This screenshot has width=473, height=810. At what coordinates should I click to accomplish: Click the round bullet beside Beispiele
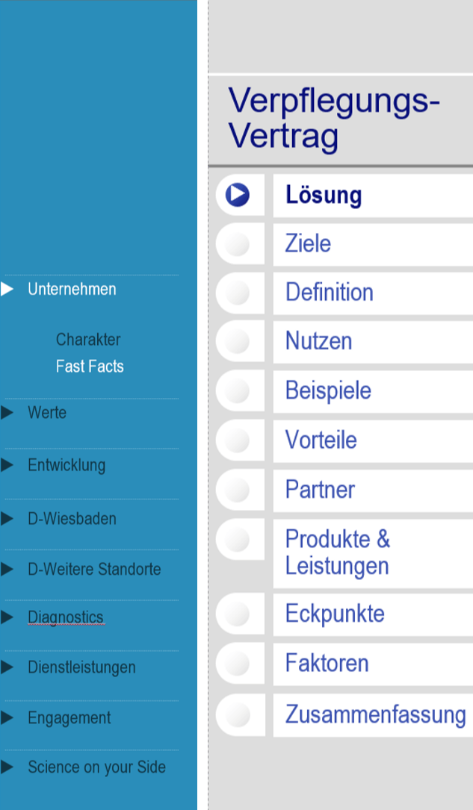tap(238, 390)
